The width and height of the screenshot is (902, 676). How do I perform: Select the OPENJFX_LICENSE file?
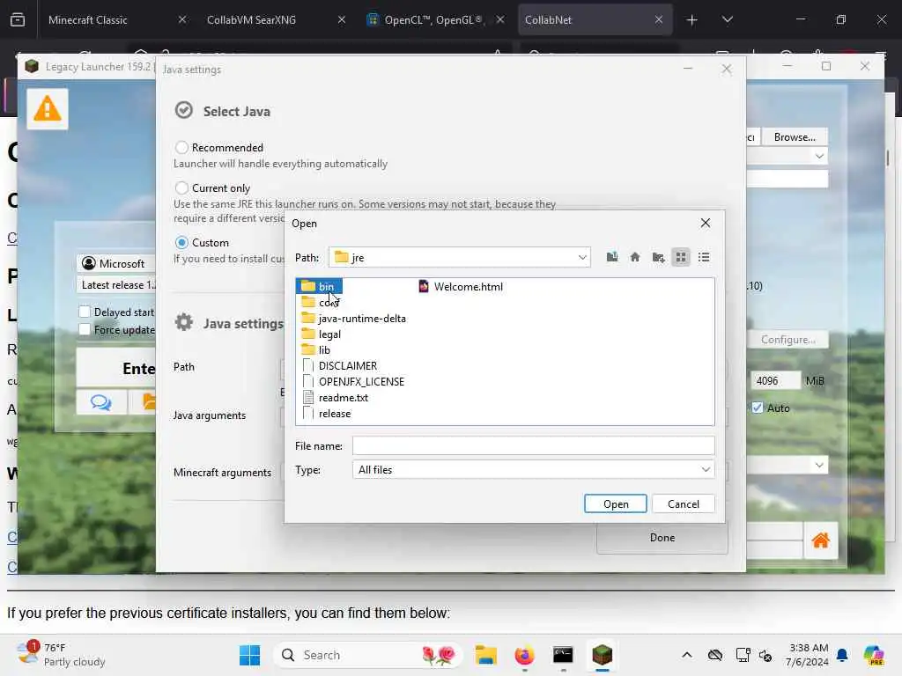[353, 382]
